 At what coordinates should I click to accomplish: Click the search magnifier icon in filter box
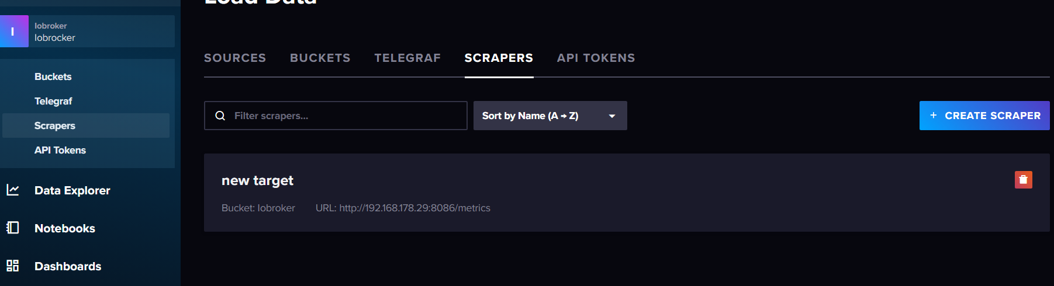[x=220, y=116]
